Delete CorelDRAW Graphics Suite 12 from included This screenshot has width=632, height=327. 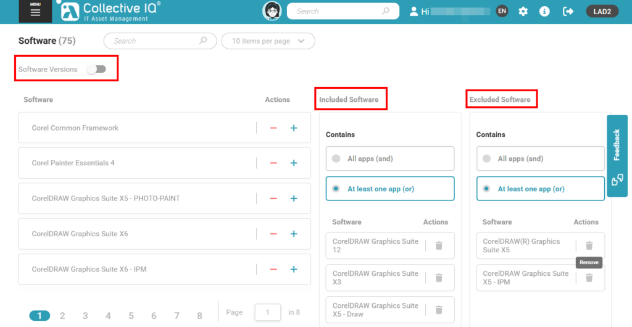click(x=439, y=246)
